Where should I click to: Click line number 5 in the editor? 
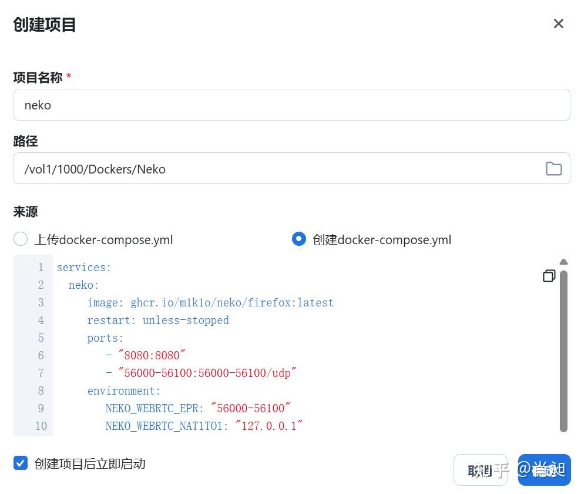click(x=41, y=338)
